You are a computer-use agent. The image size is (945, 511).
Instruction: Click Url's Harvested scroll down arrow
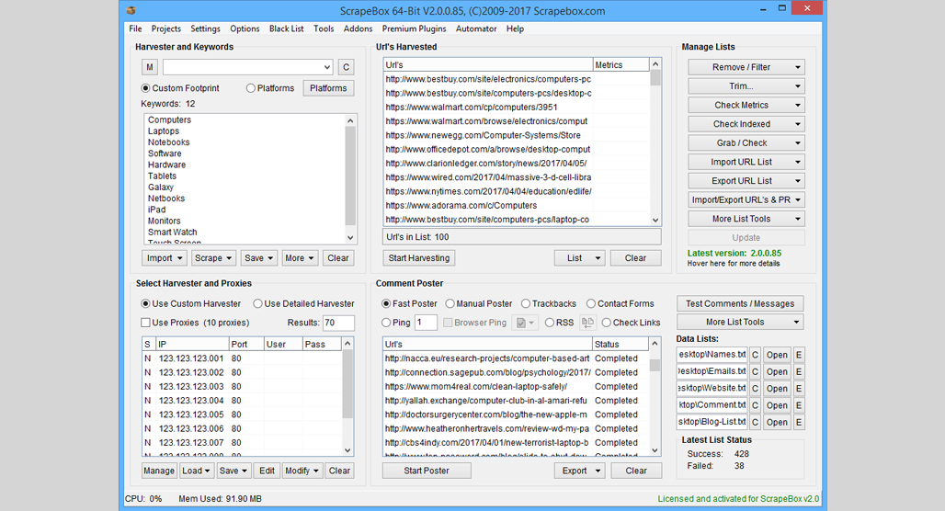click(655, 220)
